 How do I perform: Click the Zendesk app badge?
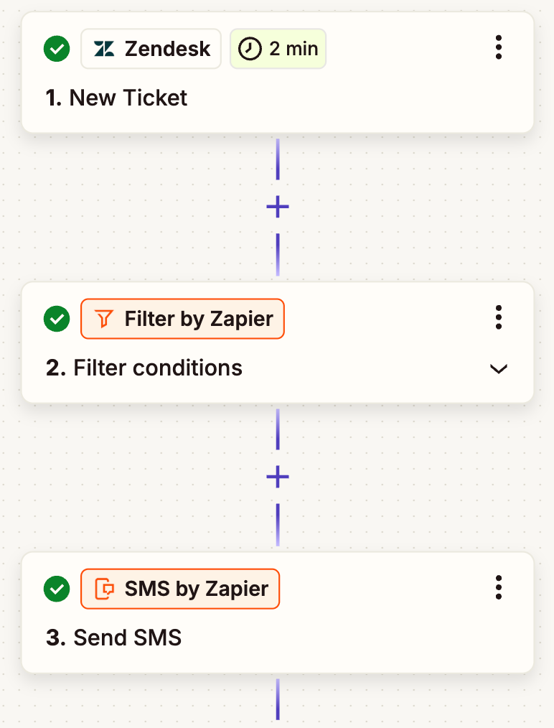pos(151,49)
